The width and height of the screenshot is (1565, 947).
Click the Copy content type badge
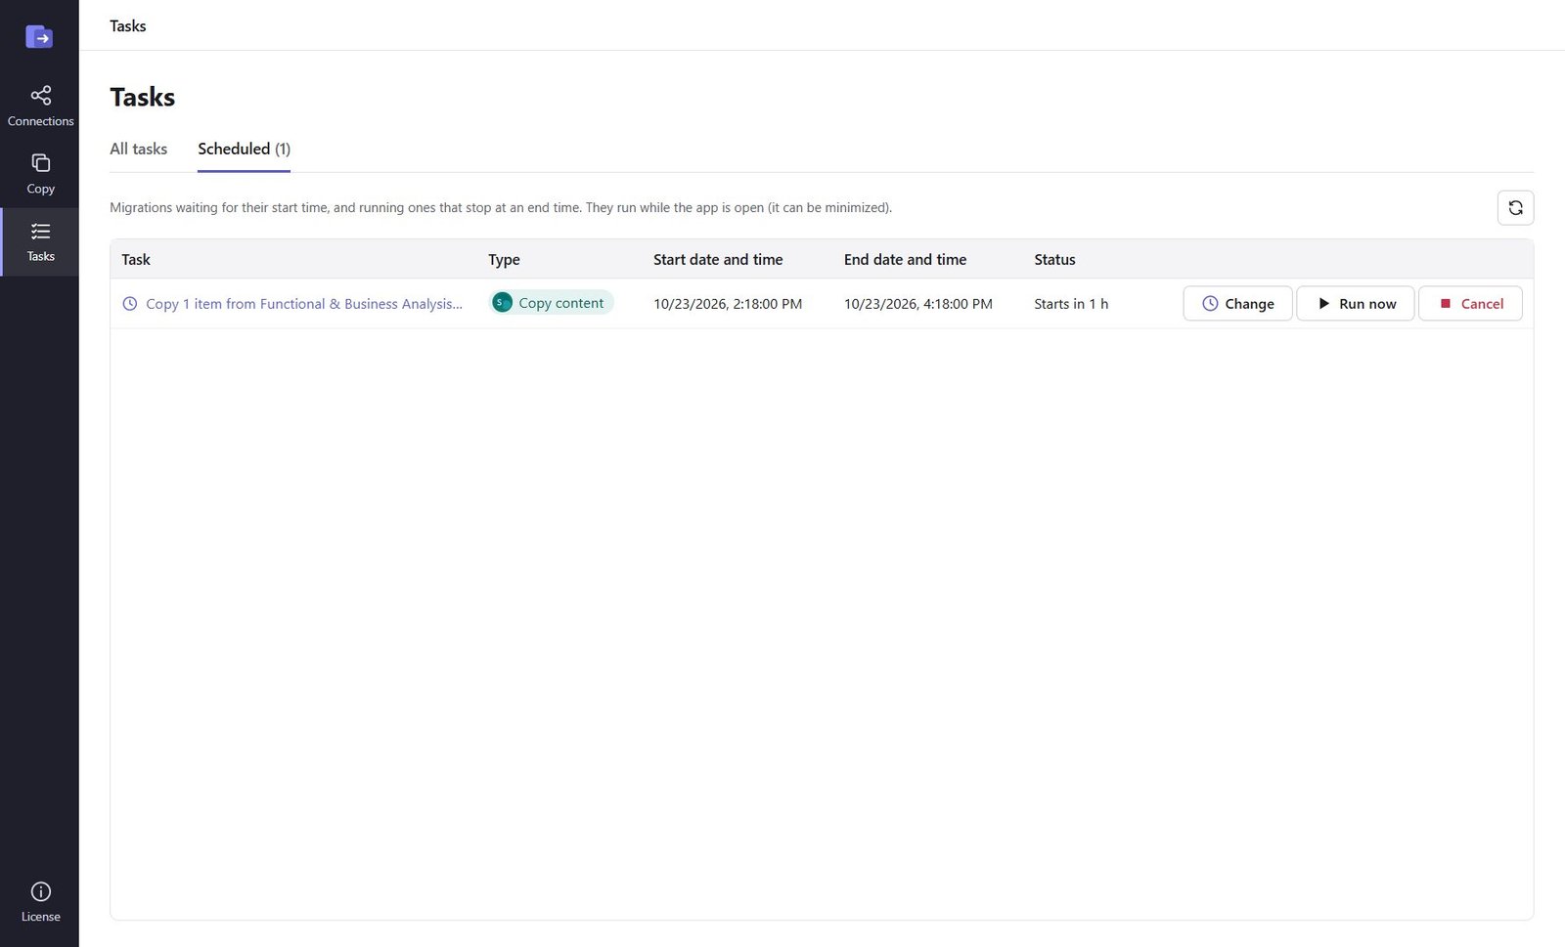pyautogui.click(x=552, y=303)
